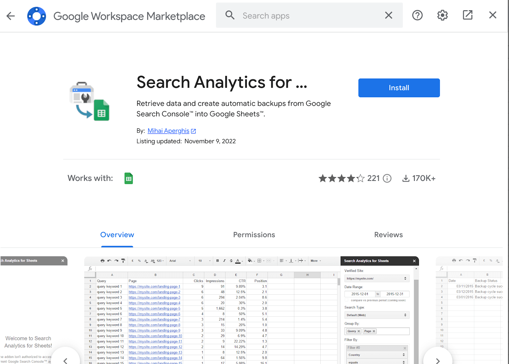Screen dimensions: 509x364
Task: Open the help question mark icon
Action: [x=417, y=15]
